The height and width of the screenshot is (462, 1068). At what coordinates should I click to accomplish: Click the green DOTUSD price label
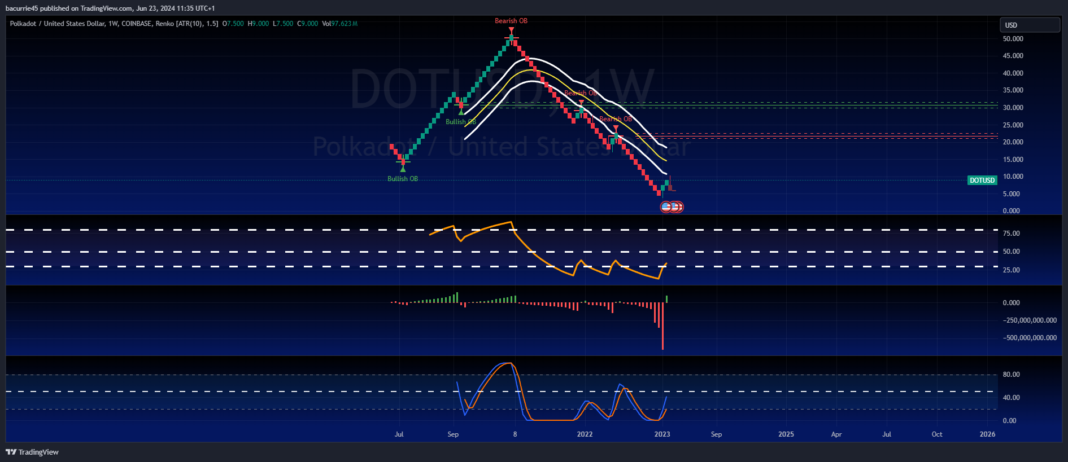pos(982,181)
